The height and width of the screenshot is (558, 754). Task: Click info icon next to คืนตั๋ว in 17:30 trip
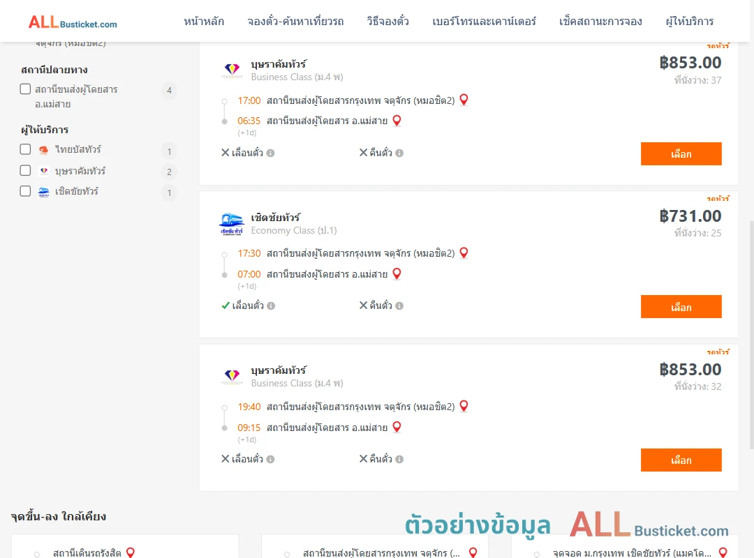399,306
